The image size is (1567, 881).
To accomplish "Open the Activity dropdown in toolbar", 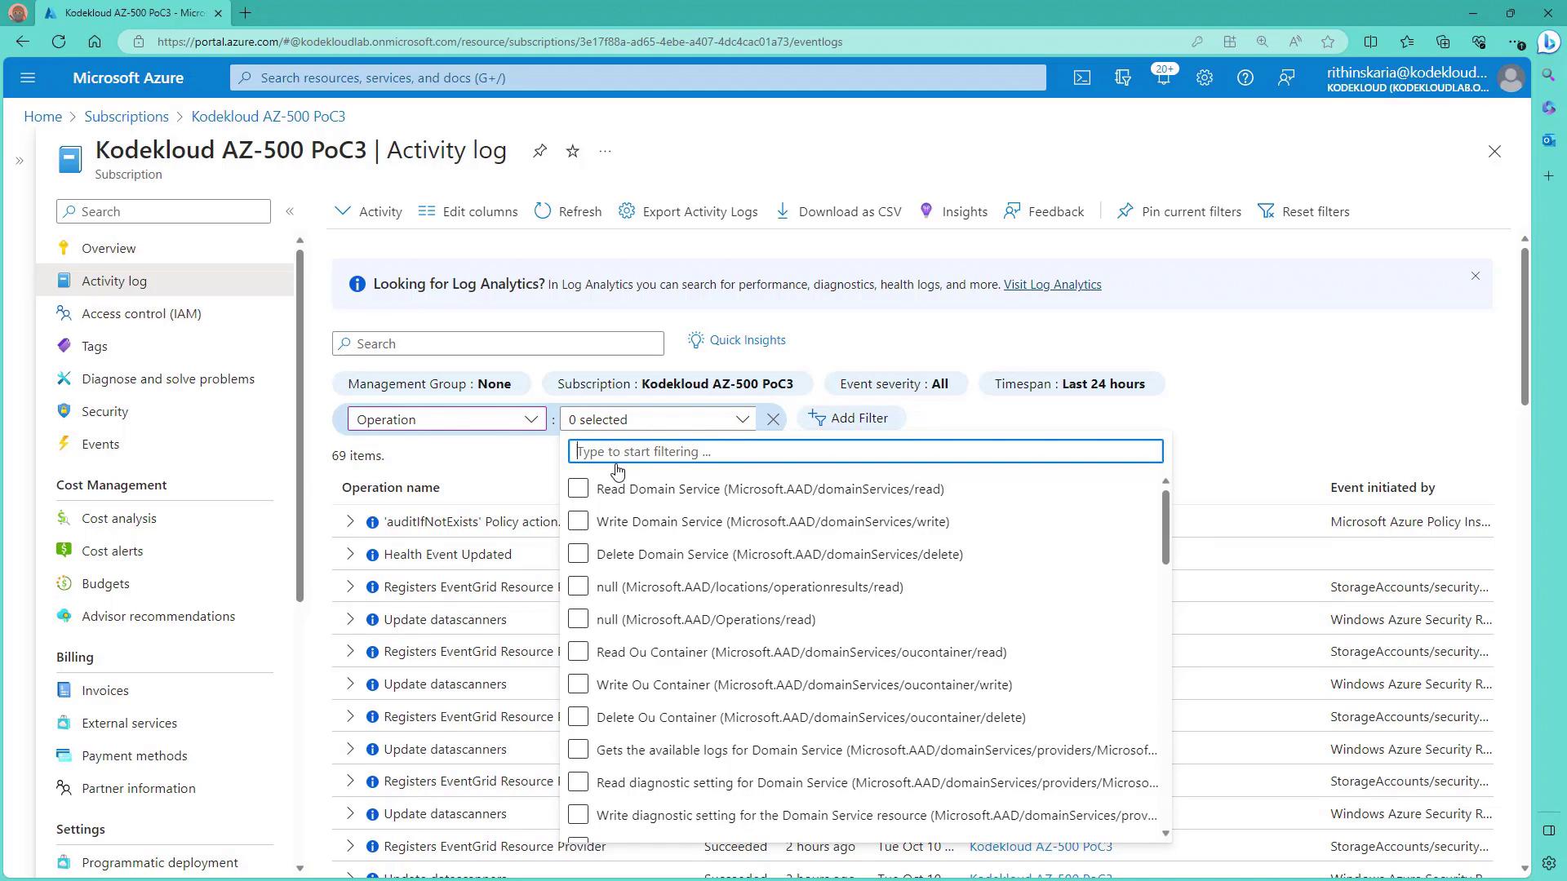I will point(368,211).
